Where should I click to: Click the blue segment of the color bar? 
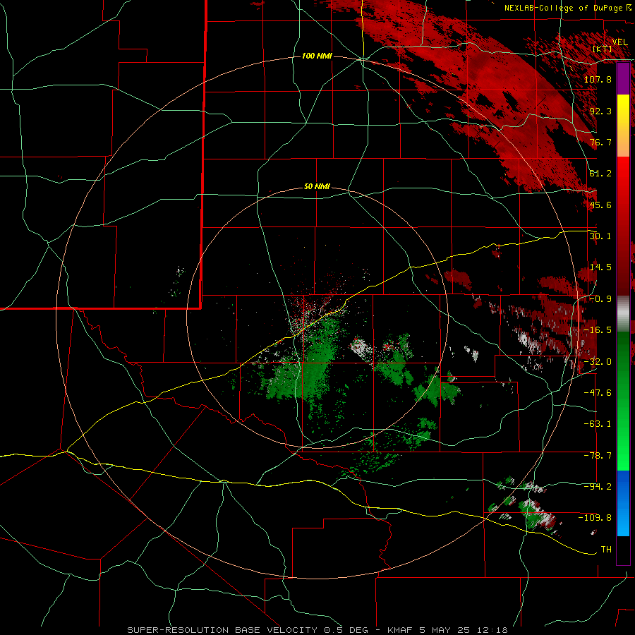point(623,503)
